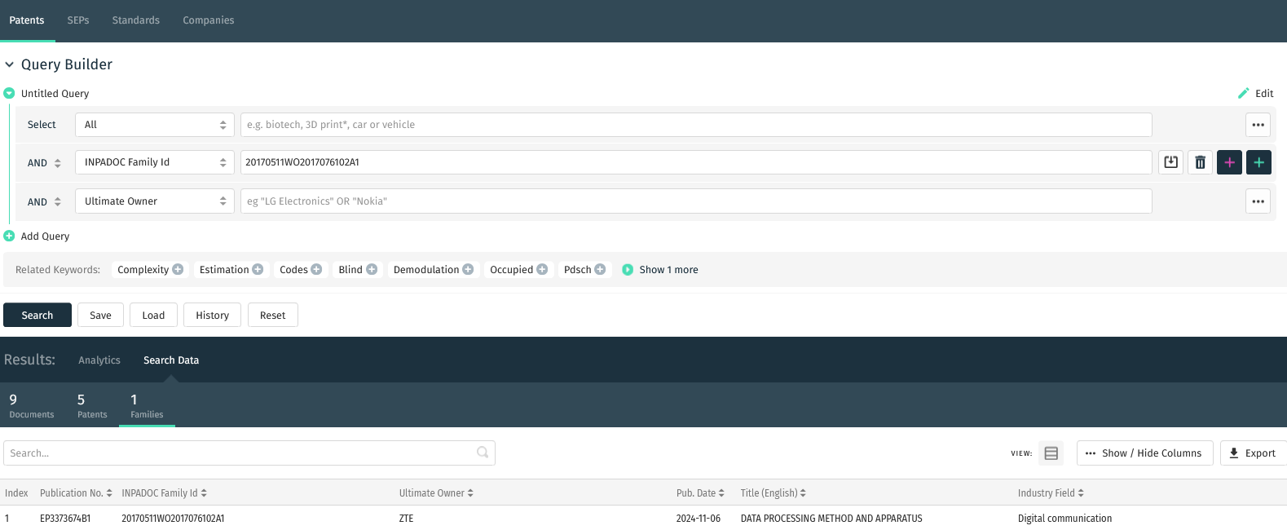Click publication number EP3373674B1
Viewport: 1287px width, 530px height.
tap(65, 519)
